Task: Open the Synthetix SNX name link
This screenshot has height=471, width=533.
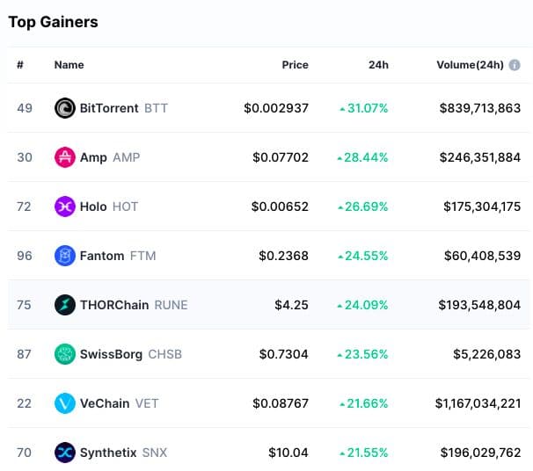Action: pos(123,453)
